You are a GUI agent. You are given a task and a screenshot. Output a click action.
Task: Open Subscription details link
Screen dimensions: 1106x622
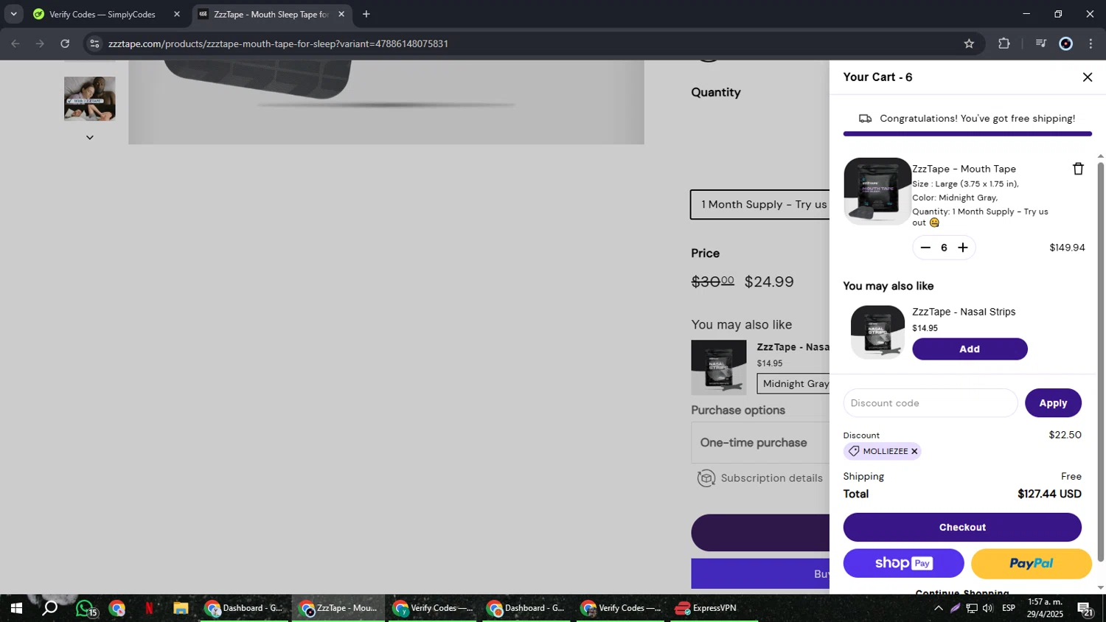pos(771,478)
